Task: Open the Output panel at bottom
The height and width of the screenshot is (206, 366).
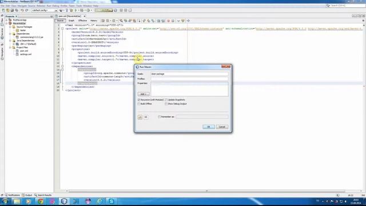Action: click(27, 195)
